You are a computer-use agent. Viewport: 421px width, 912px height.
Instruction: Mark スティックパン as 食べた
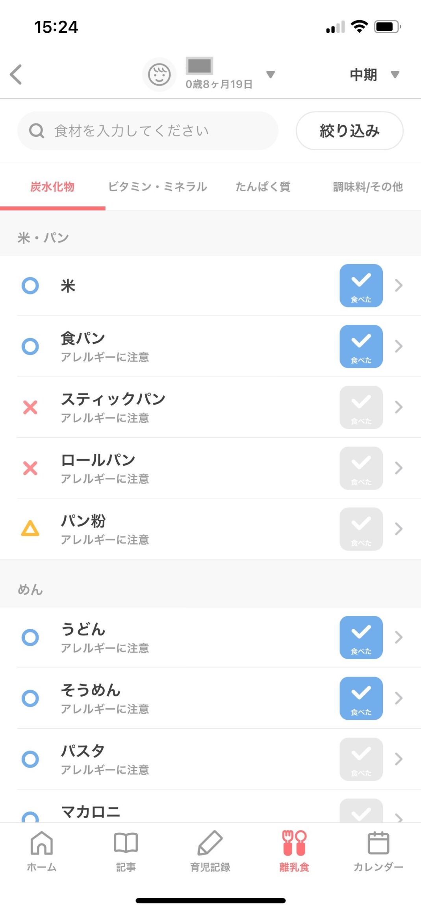[x=361, y=407]
